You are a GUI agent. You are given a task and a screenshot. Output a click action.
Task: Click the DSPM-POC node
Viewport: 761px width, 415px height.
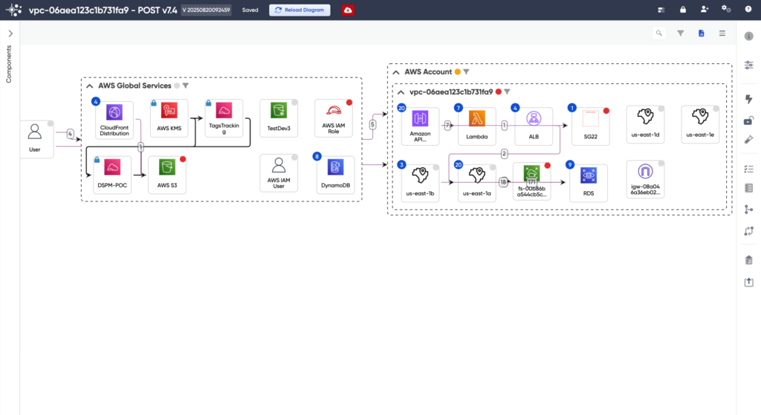(112, 175)
